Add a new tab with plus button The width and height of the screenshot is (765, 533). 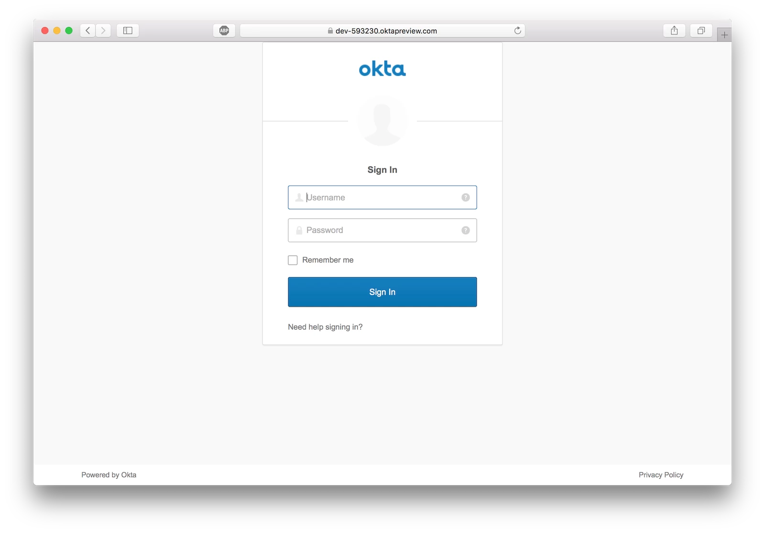(724, 35)
